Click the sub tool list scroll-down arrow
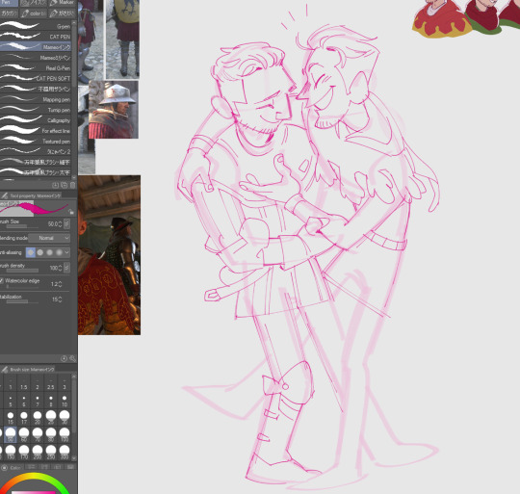 click(73, 177)
